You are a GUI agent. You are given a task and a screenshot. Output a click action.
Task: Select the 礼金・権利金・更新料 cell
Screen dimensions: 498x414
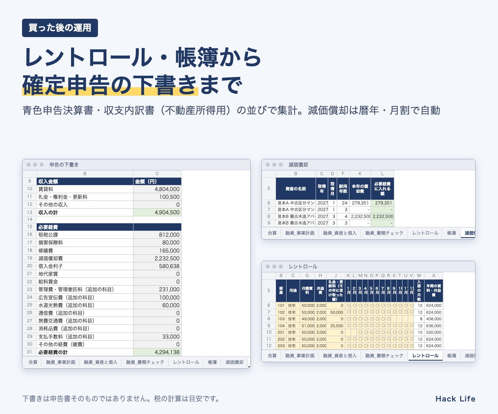pos(85,197)
